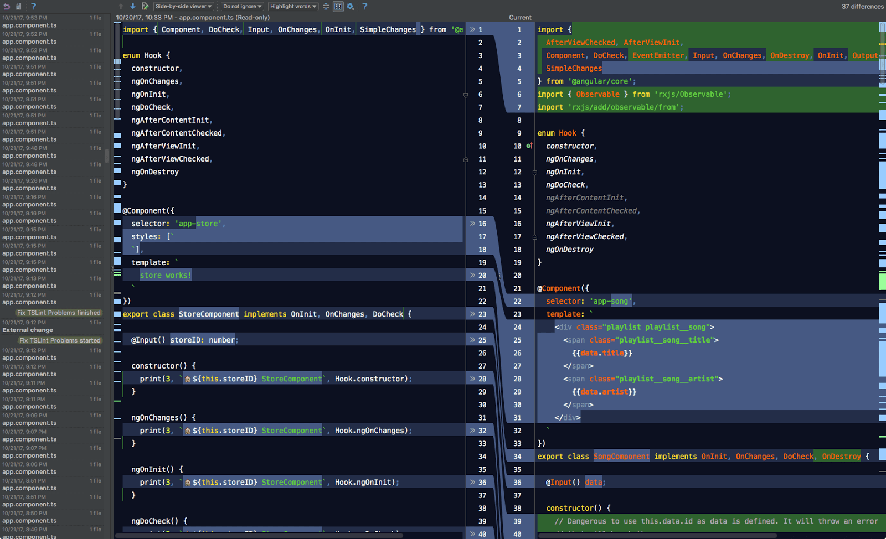Toggle synchronized scrolling in the toolbar
This screenshot has width=886, height=539.
click(338, 7)
